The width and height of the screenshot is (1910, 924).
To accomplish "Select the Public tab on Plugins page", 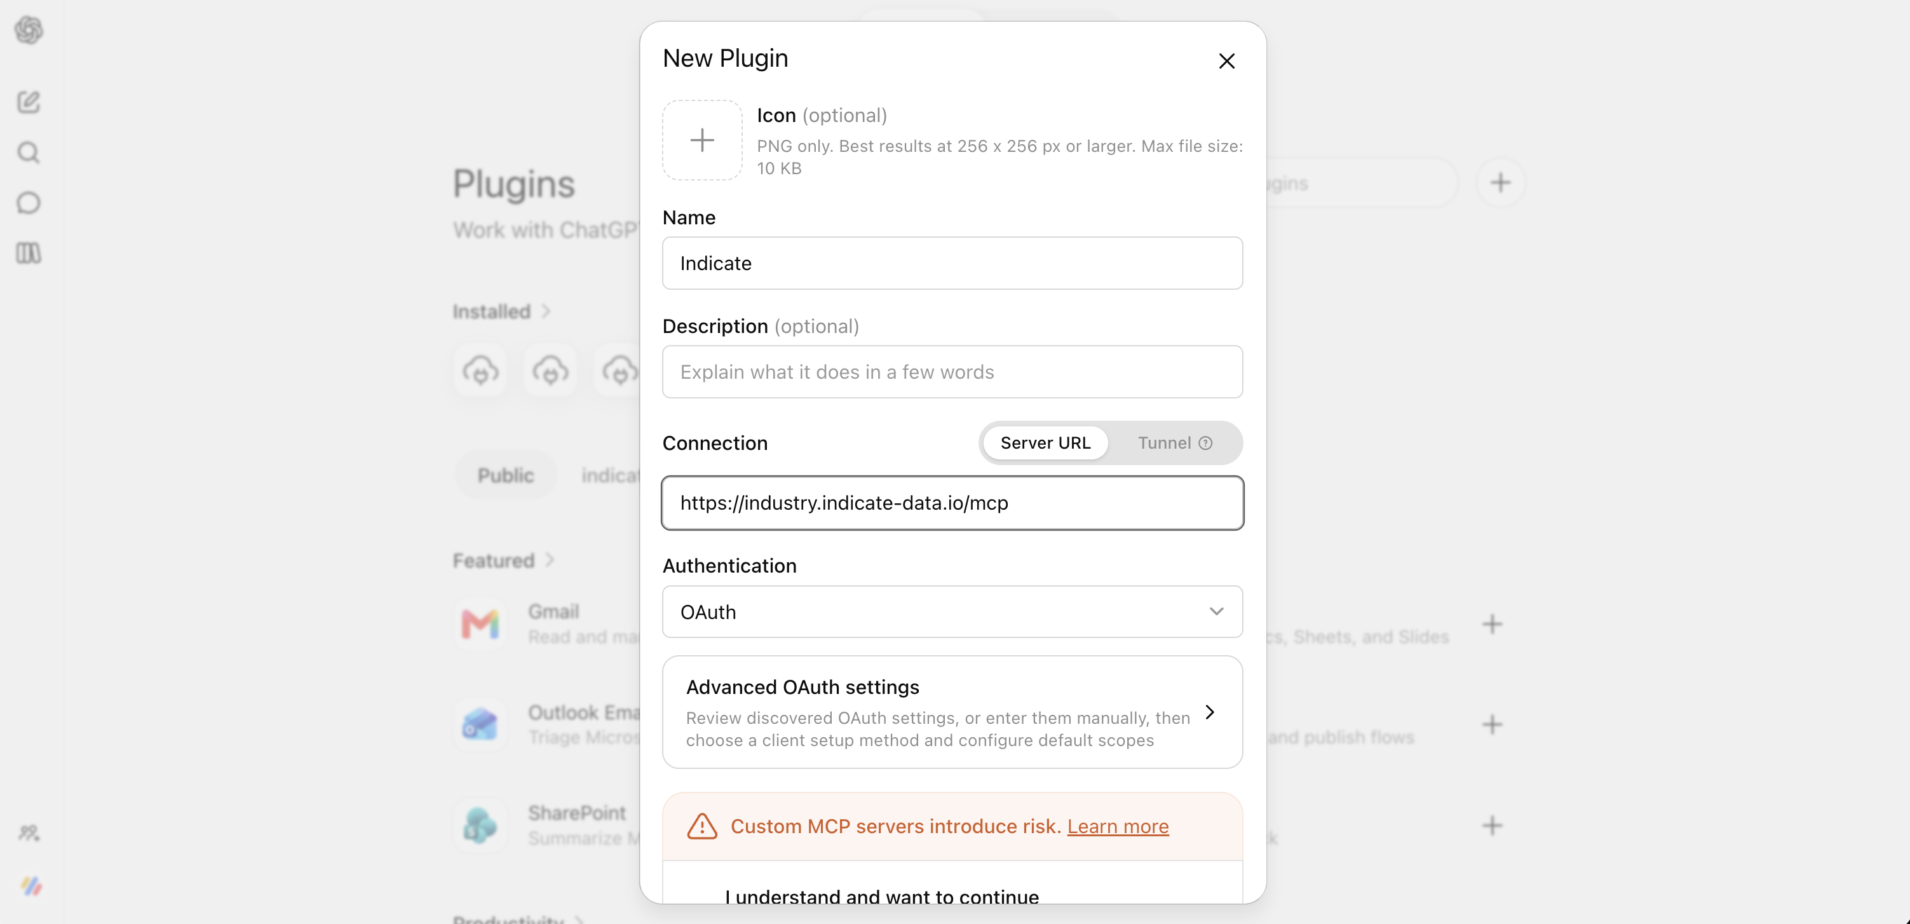I will click(x=506, y=475).
